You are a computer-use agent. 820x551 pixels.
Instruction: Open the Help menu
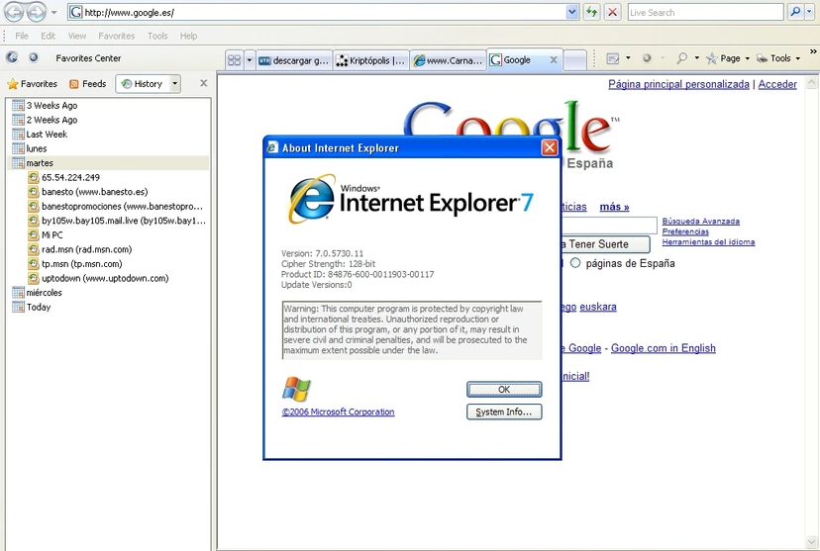[x=189, y=36]
